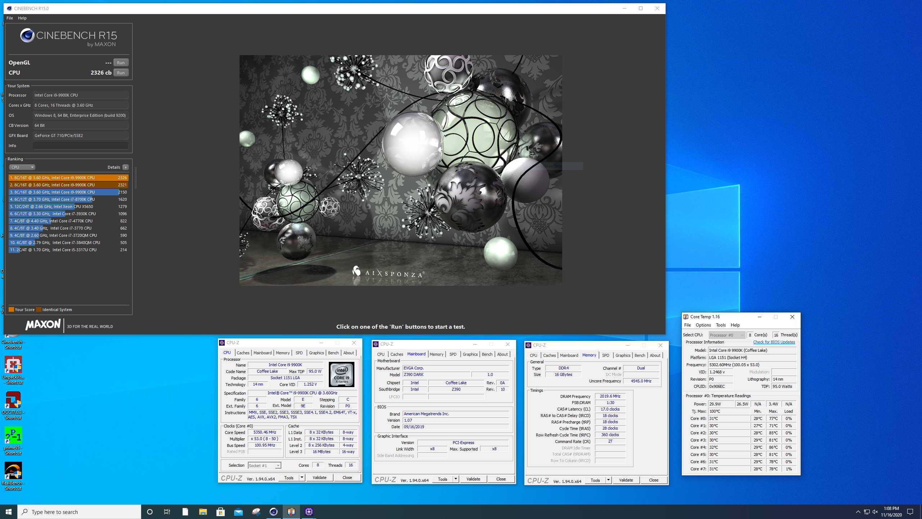
Task: Open Tools dropdown arrow in CPU tab window
Action: pos(302,478)
